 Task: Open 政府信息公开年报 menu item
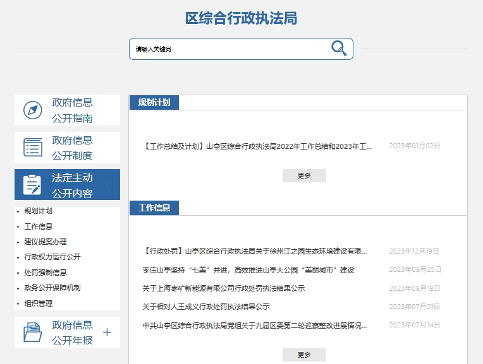pos(67,332)
